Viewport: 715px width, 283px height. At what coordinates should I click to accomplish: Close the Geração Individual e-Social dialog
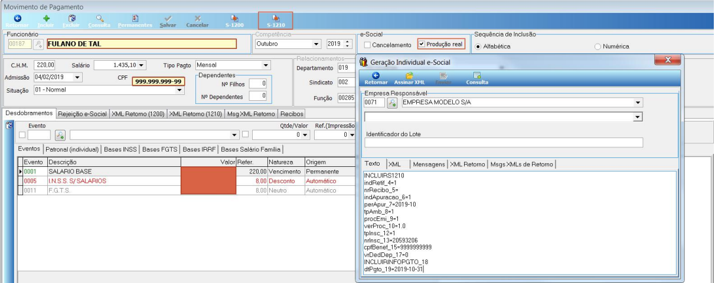[x=669, y=61]
